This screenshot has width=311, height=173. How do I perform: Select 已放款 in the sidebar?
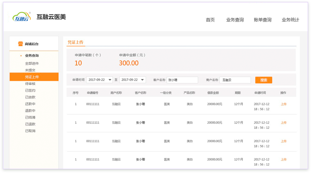[x=30, y=97]
